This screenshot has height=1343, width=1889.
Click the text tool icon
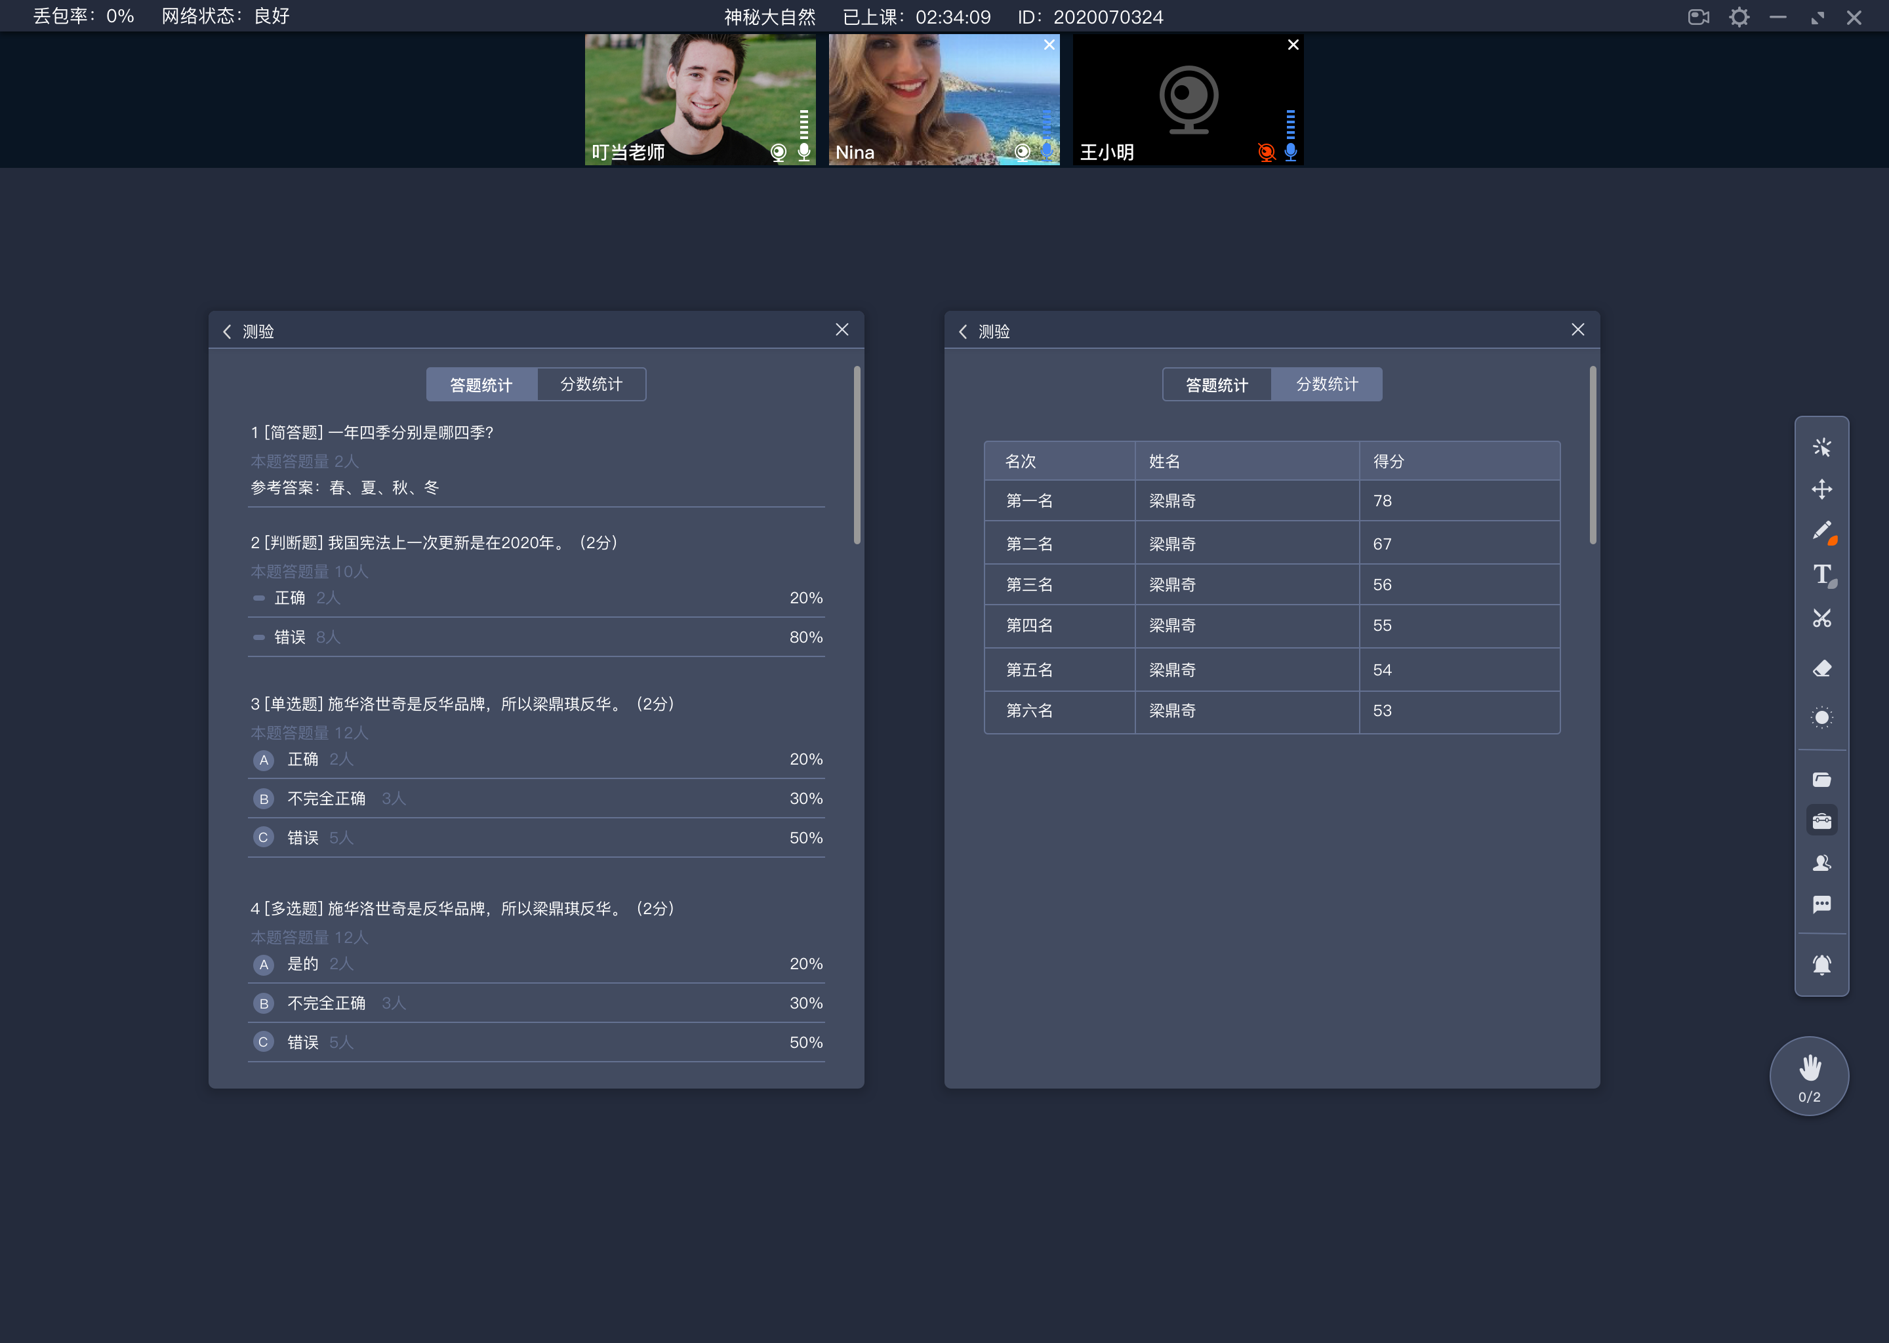tap(1823, 578)
